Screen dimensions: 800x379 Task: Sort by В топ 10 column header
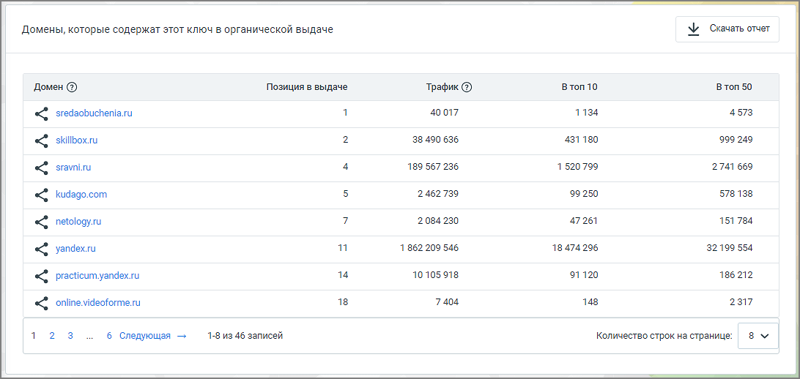(x=579, y=87)
